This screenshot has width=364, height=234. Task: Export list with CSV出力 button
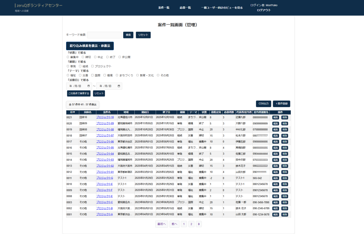coord(263,103)
